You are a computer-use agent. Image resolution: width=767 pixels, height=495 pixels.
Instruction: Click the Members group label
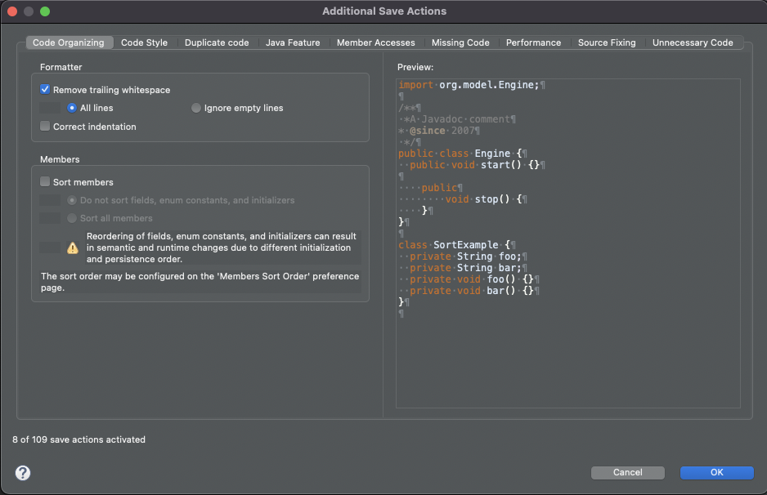[60, 159]
